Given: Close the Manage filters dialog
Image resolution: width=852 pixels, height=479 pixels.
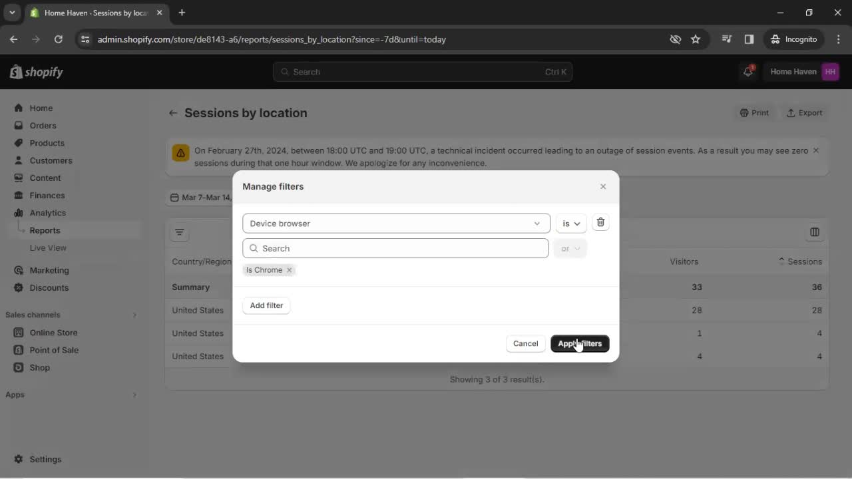Looking at the screenshot, I should pos(603,186).
